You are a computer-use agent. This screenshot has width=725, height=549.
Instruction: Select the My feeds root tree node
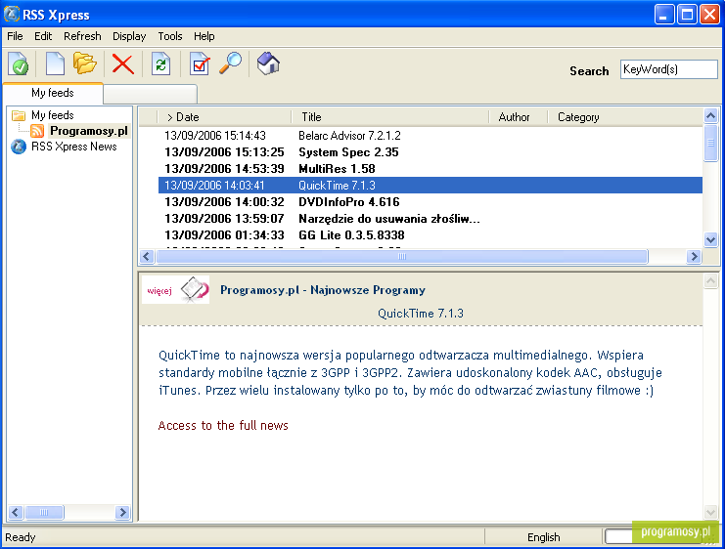click(x=53, y=115)
